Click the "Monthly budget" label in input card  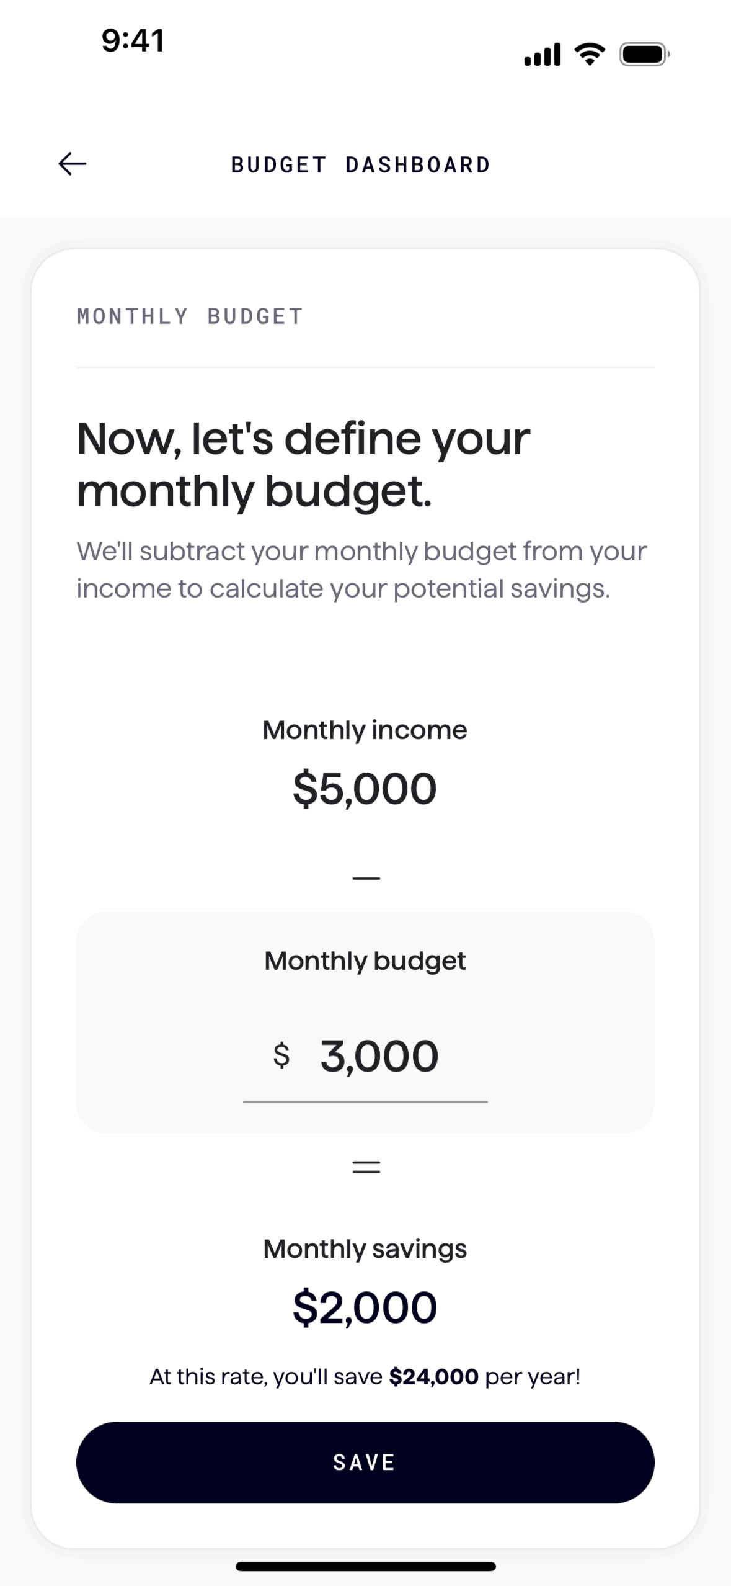click(365, 961)
